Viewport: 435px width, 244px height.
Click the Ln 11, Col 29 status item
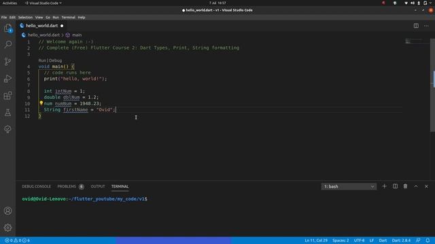coord(316,241)
